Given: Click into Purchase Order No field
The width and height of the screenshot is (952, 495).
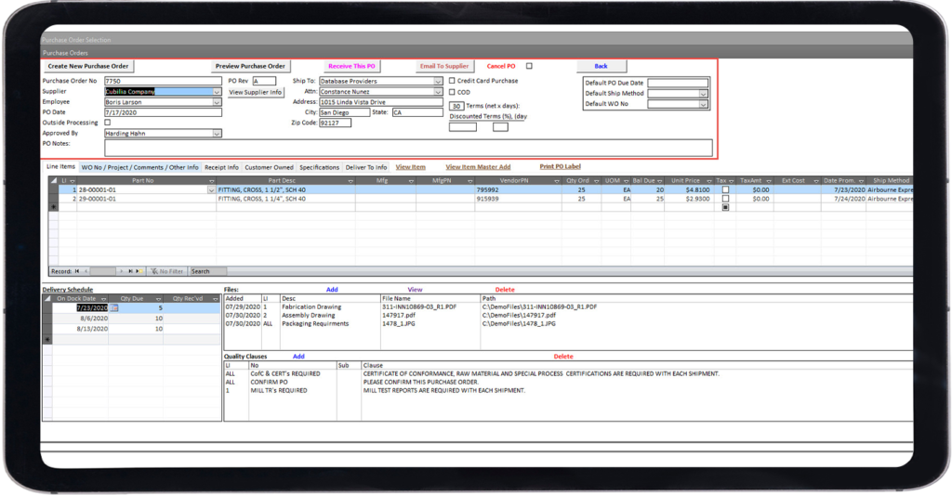Looking at the screenshot, I should pos(163,81).
